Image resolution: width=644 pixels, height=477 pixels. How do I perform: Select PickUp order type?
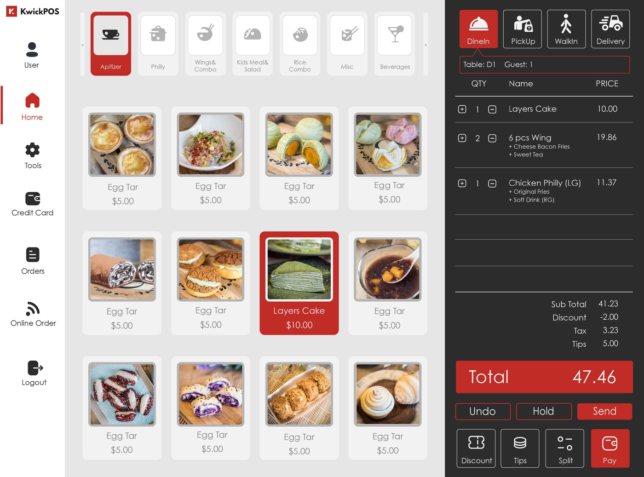523,29
